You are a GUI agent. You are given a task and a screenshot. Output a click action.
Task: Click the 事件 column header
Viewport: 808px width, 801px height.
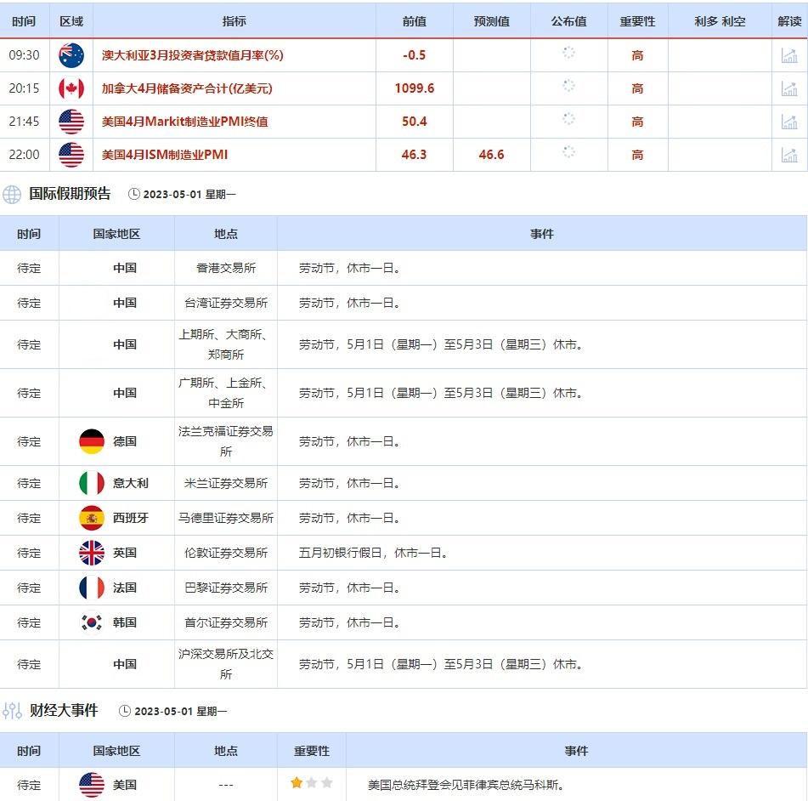pos(541,234)
